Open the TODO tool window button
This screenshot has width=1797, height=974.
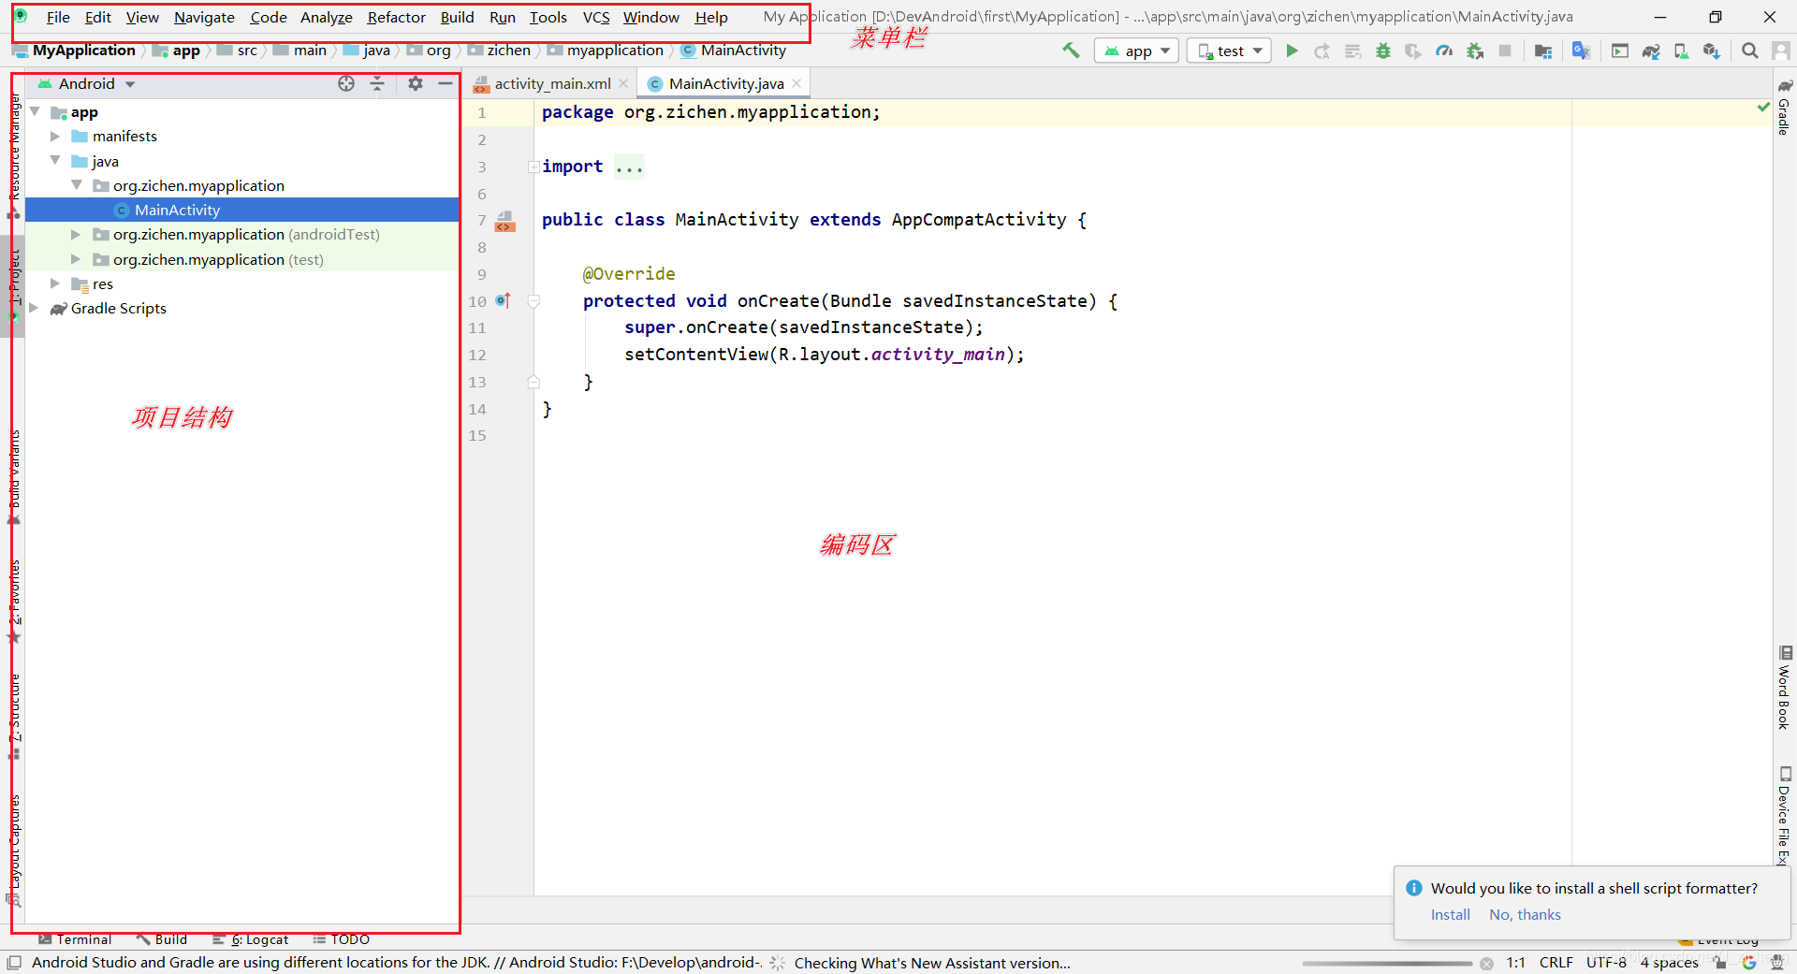[x=341, y=939]
